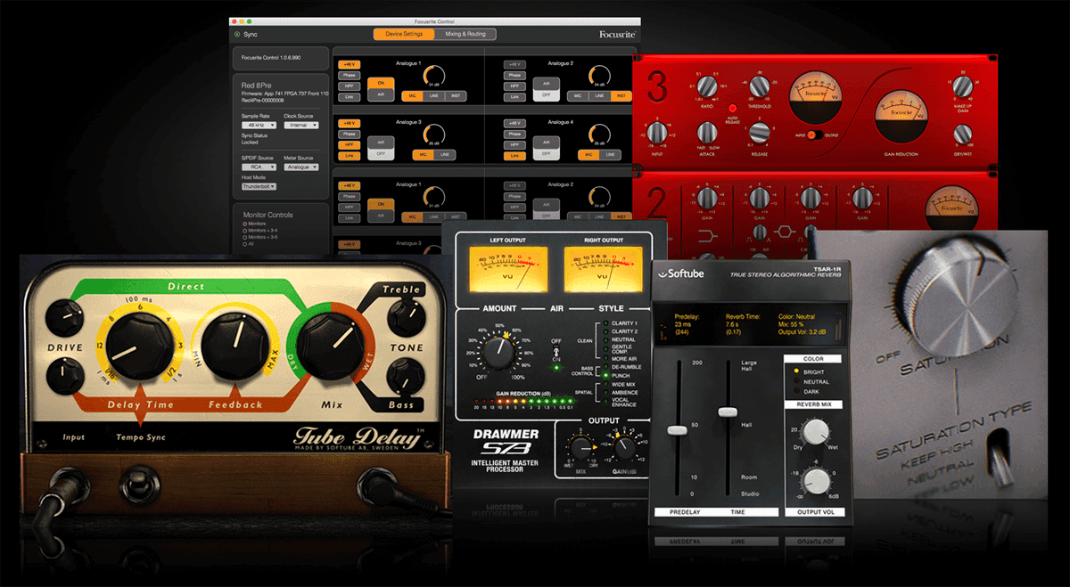Screen dimensions: 1070x587
Task: Open the Sample Rate dropdown
Action: (x=259, y=126)
